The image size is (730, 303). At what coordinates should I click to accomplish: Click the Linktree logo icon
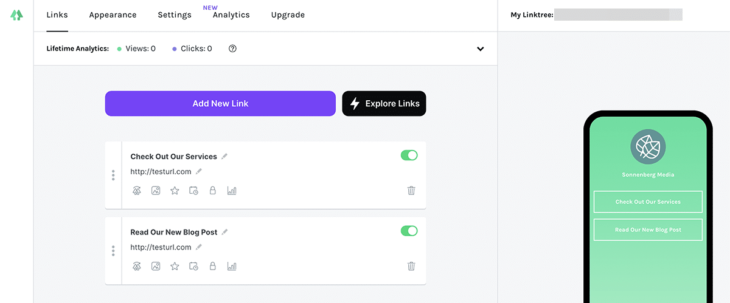(x=16, y=15)
